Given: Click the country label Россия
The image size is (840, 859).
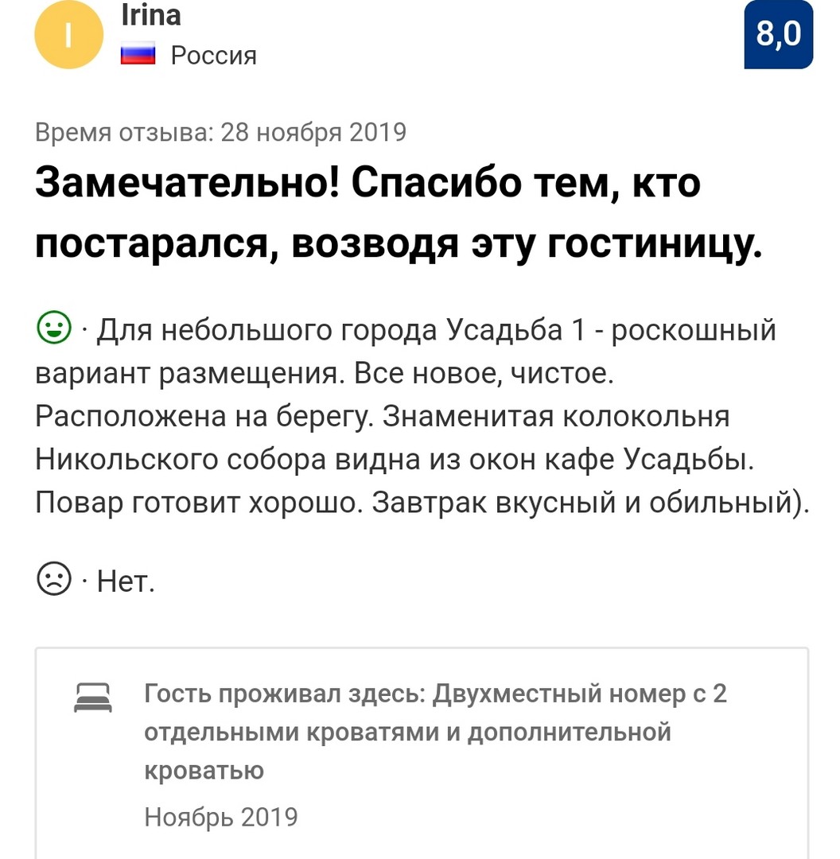Looking at the screenshot, I should click(214, 56).
